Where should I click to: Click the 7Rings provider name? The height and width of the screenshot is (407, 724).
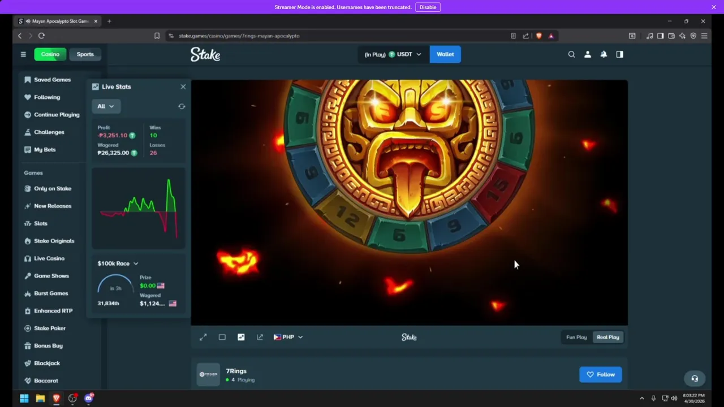coord(236,371)
